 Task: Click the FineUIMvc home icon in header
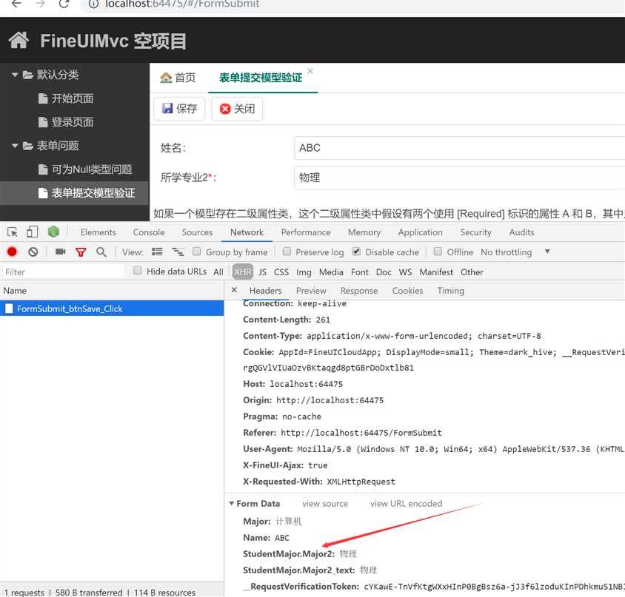click(19, 40)
